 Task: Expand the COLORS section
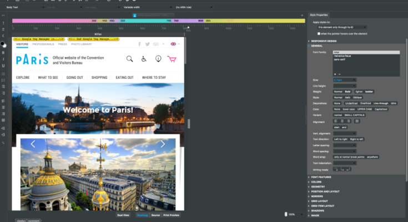pyautogui.click(x=316, y=182)
